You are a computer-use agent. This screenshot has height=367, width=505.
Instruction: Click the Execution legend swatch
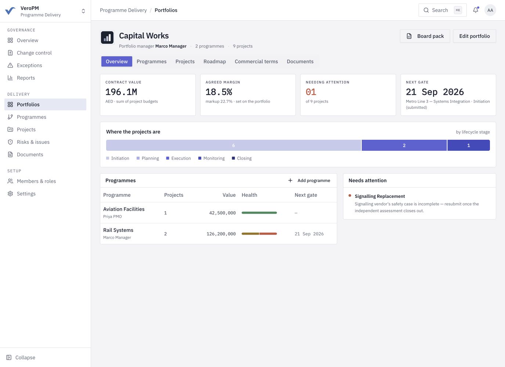click(167, 158)
